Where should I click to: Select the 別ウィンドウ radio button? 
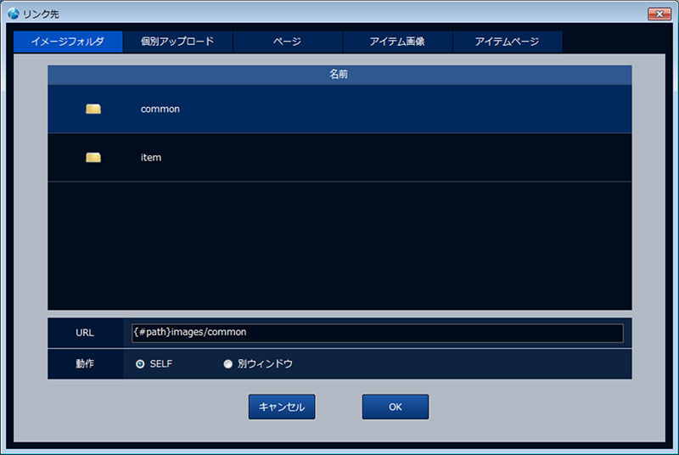pos(227,364)
